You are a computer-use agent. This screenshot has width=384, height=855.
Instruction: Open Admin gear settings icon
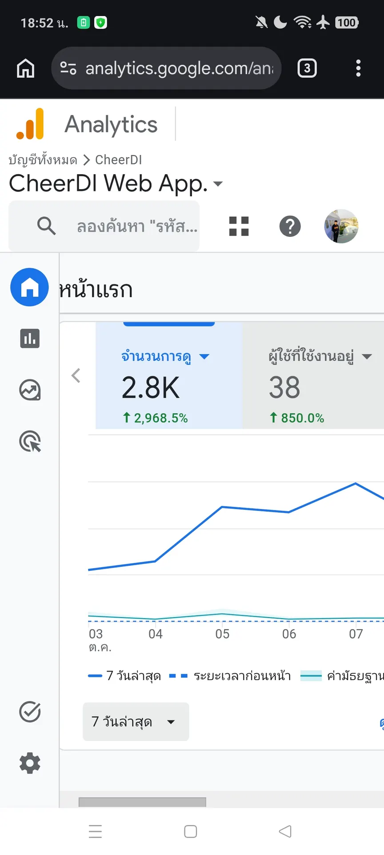30,763
